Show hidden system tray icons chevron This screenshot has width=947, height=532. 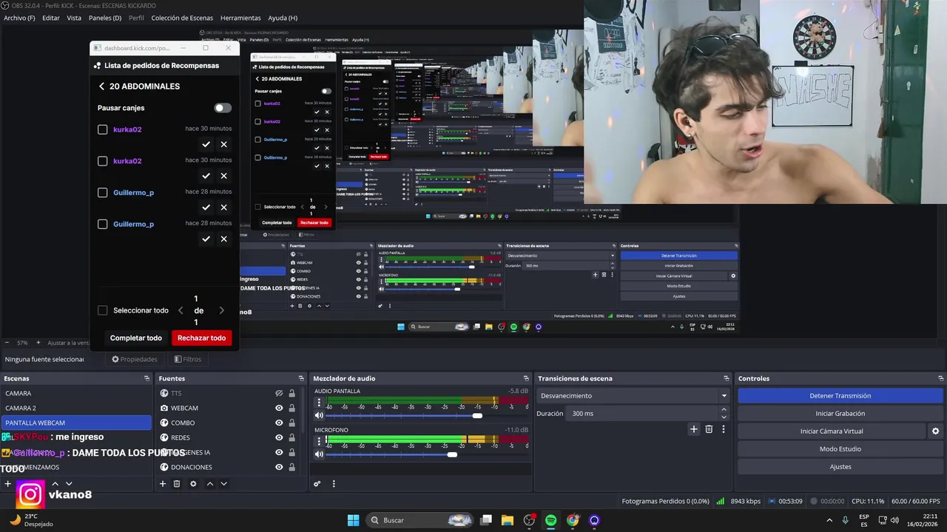[x=829, y=520]
